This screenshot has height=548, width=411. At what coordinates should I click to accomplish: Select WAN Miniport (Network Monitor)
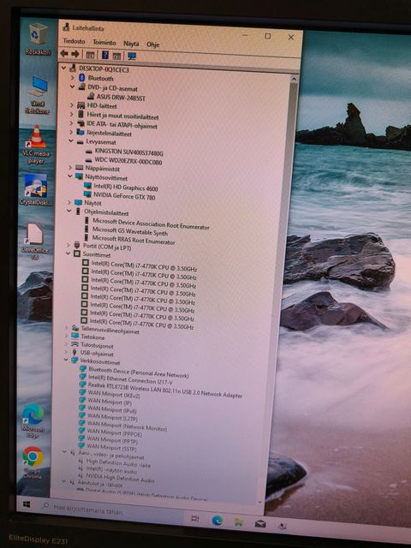click(127, 426)
